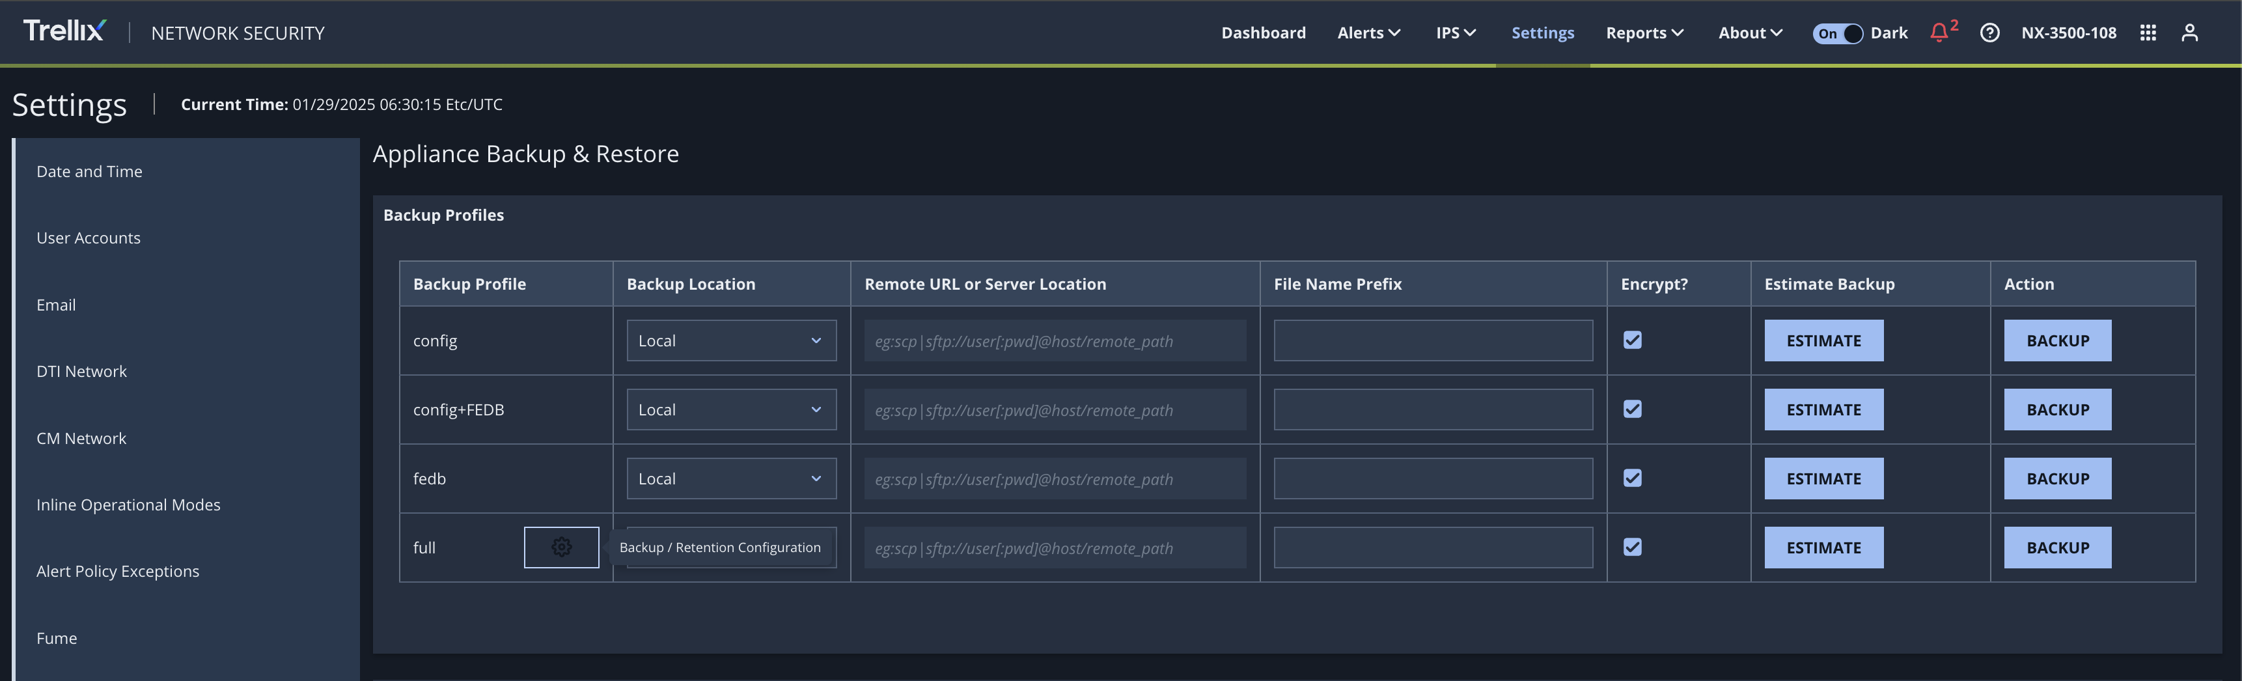The width and height of the screenshot is (2242, 681).
Task: Click ESTIMATE for the config+FEDB profile
Action: click(1823, 410)
